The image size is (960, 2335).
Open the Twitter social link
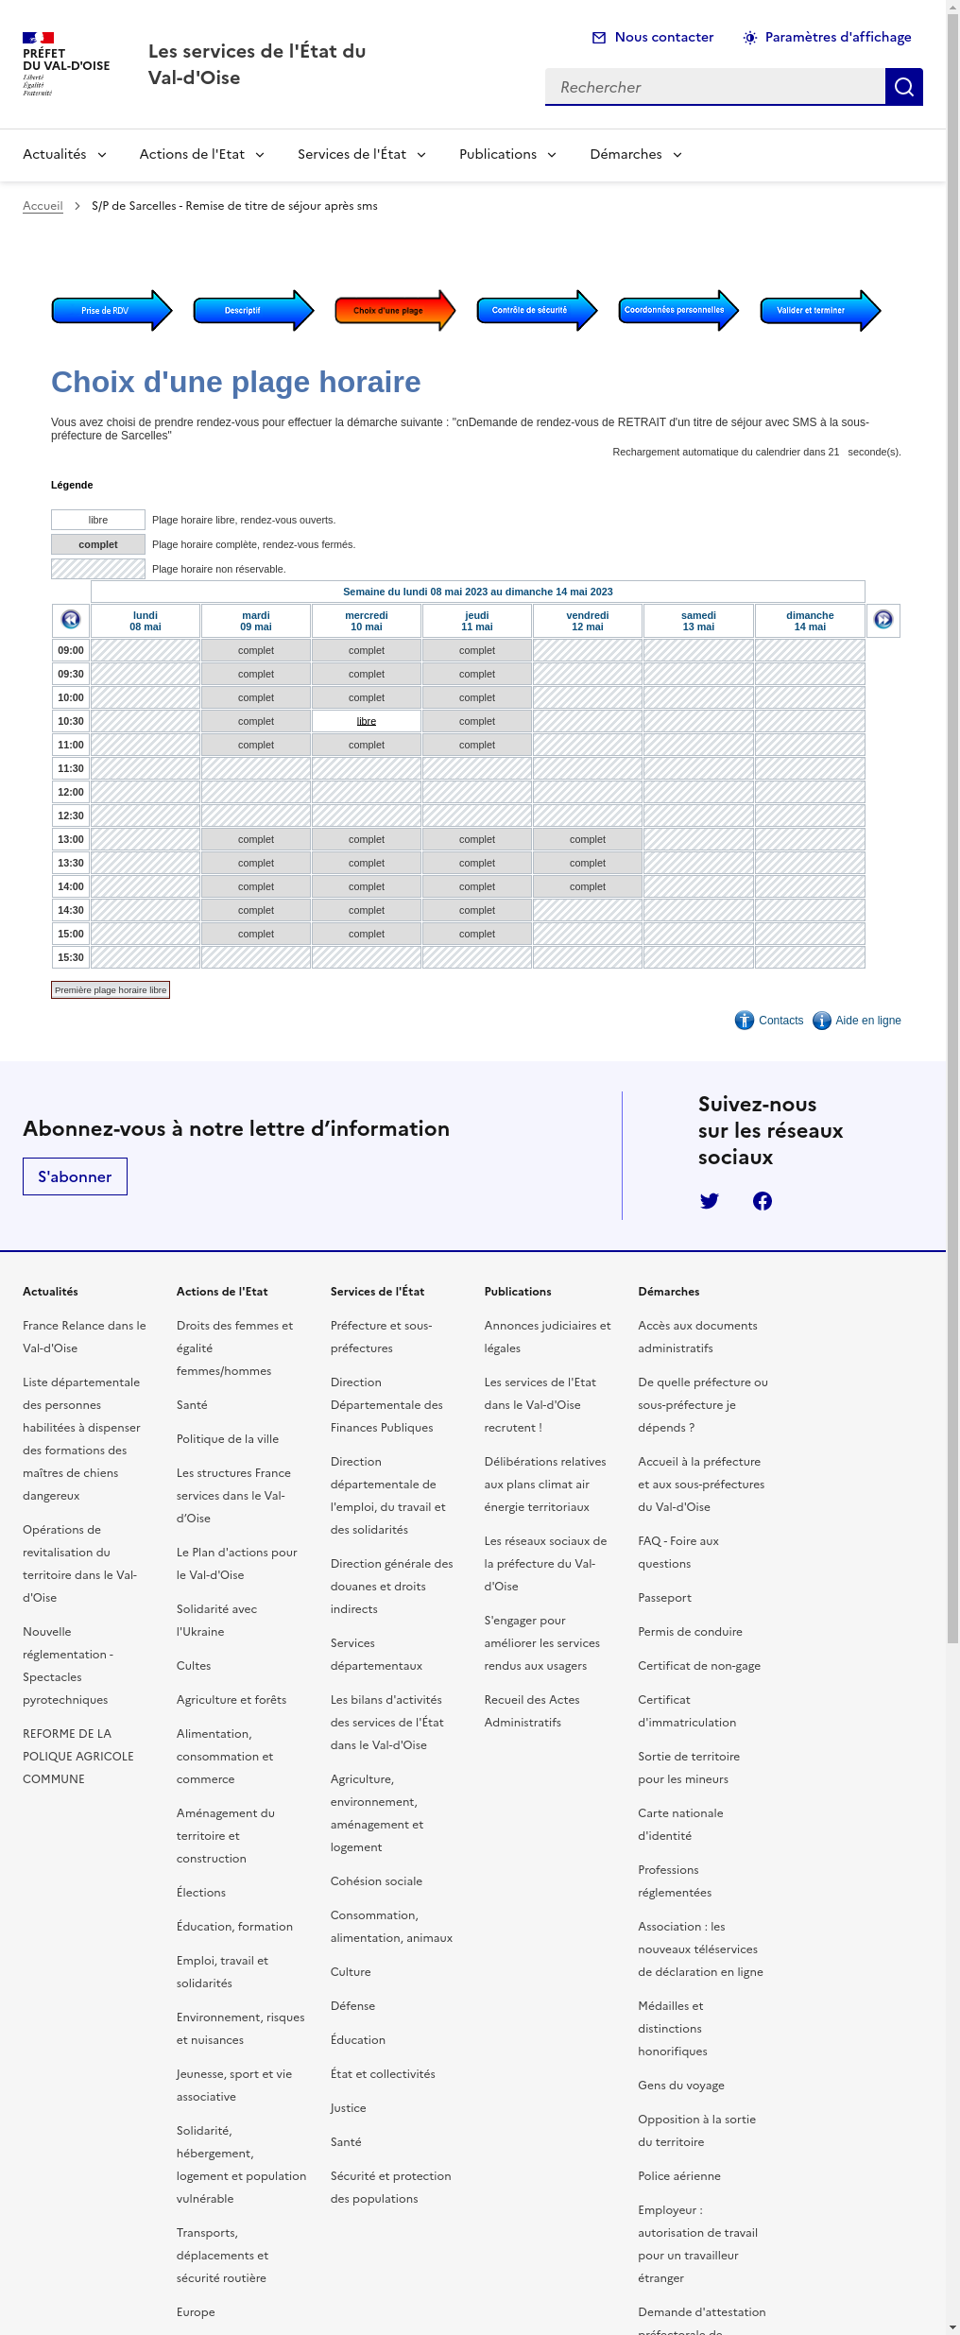point(710,1201)
